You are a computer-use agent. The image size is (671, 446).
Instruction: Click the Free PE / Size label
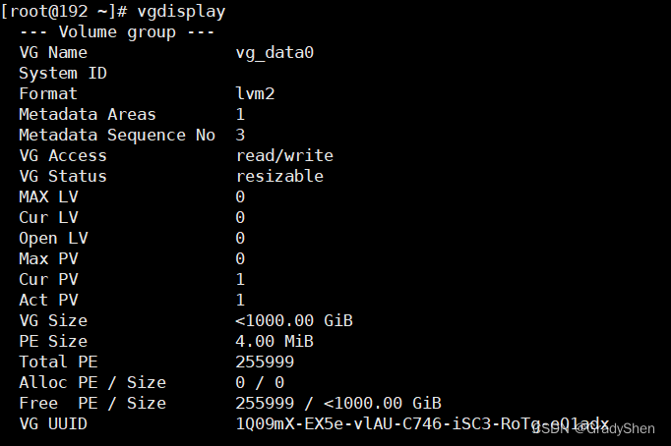tap(91, 403)
